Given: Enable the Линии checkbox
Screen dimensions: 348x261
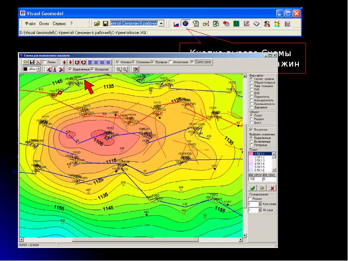Looking at the screenshot, I should [44, 62].
